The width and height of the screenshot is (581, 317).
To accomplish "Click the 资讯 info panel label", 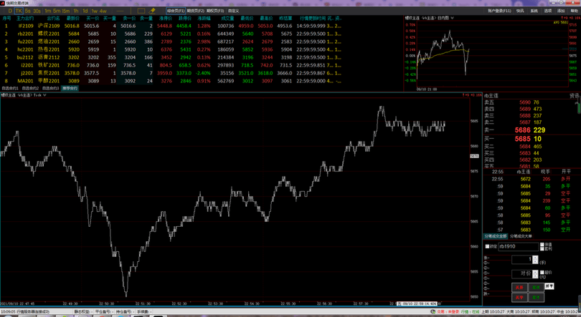I will click(574, 96).
